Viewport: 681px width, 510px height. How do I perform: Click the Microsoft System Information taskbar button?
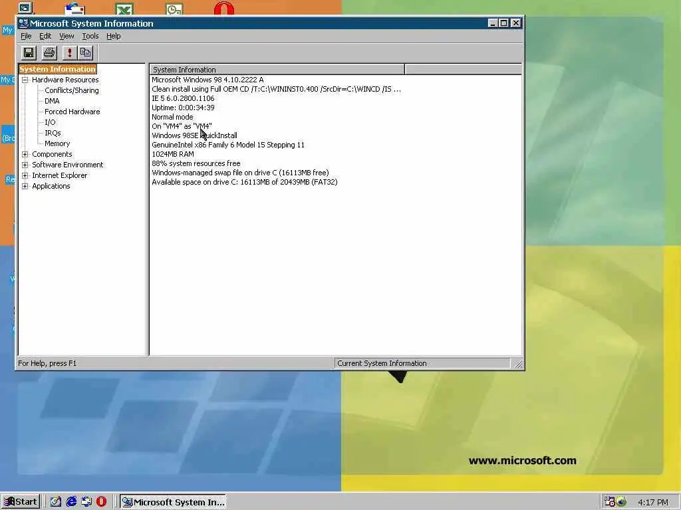173,502
